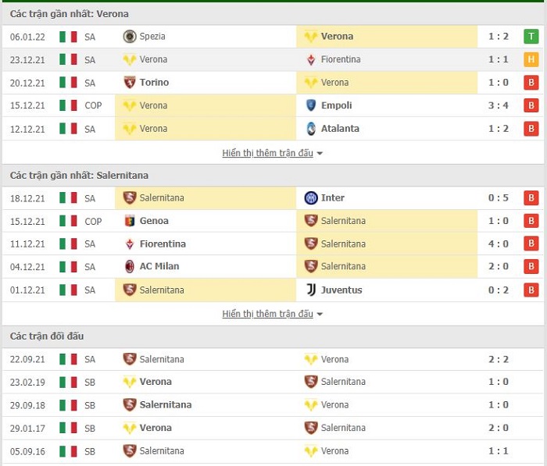
Task: Click the Italy flag on the 06.01.22 match
Action: (x=68, y=37)
